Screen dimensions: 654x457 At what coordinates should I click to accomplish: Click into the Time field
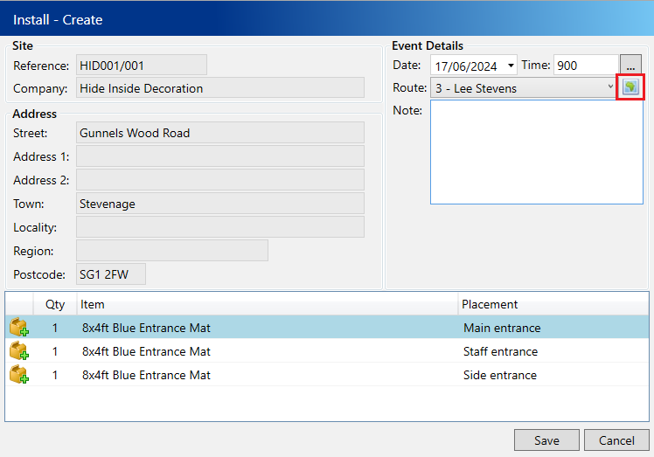point(584,66)
